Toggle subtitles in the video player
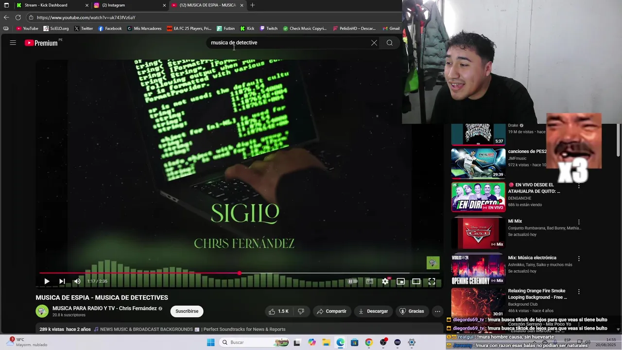 click(369, 281)
